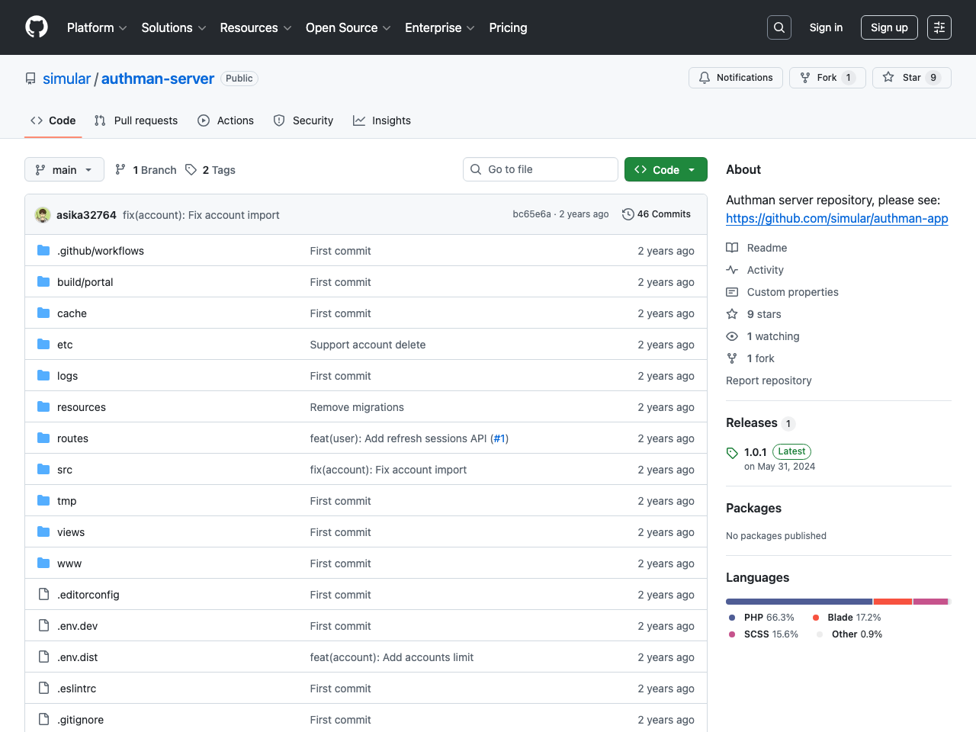Click the 46 Commits history icon
The image size is (976, 732).
pyautogui.click(x=628, y=214)
